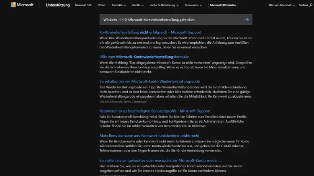
Task: Click the Suchen text label
Action: coord(303,5)
